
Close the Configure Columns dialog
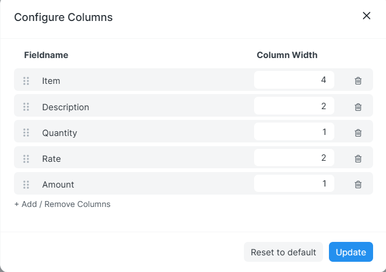point(366,16)
